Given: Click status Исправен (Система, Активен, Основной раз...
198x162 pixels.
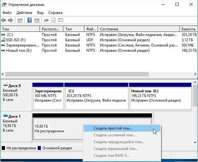Looking at the screenshot, I should [139, 45].
